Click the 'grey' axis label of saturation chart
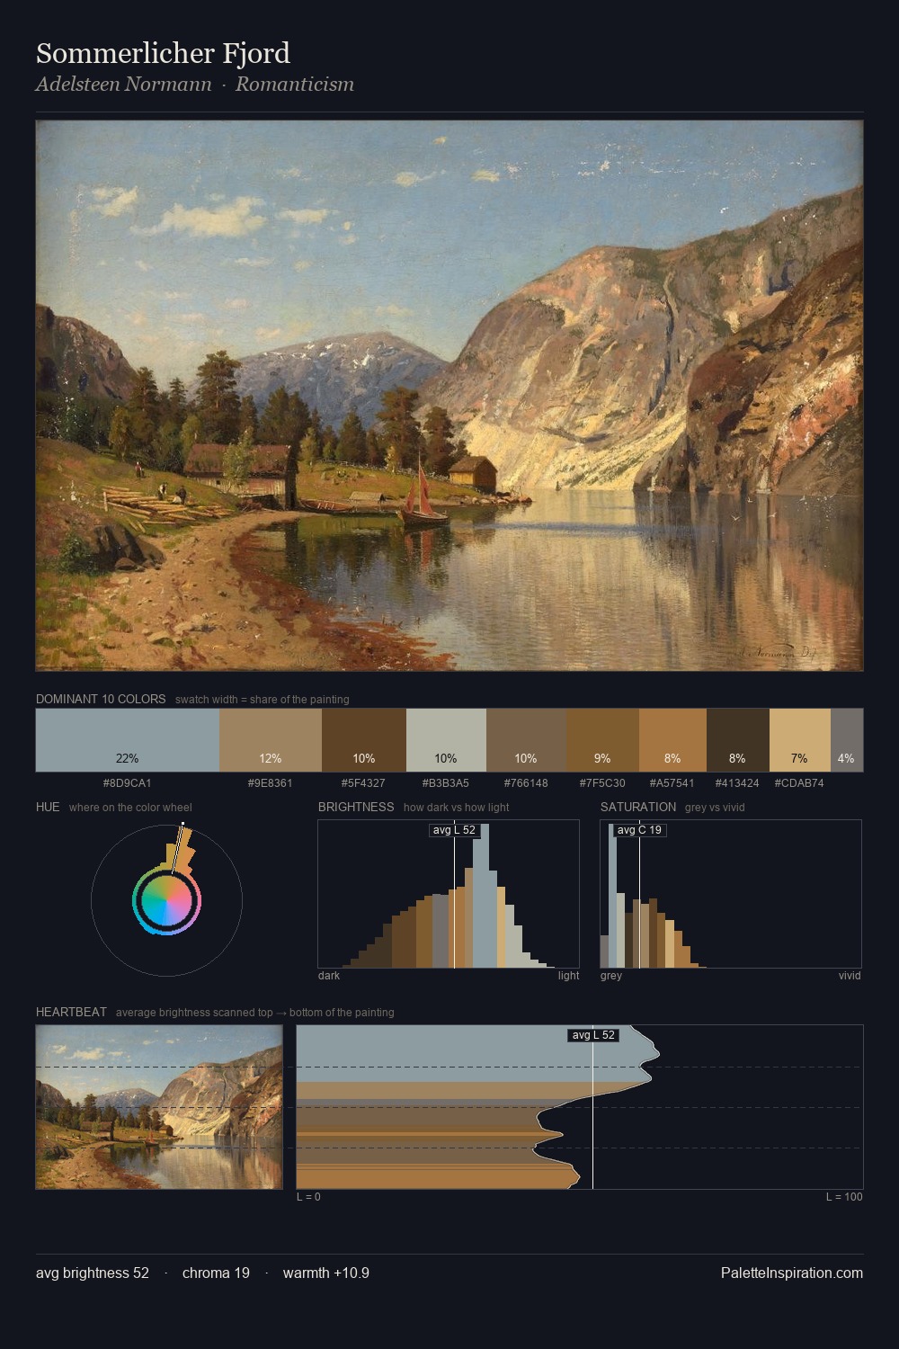The image size is (899, 1349). point(611,976)
